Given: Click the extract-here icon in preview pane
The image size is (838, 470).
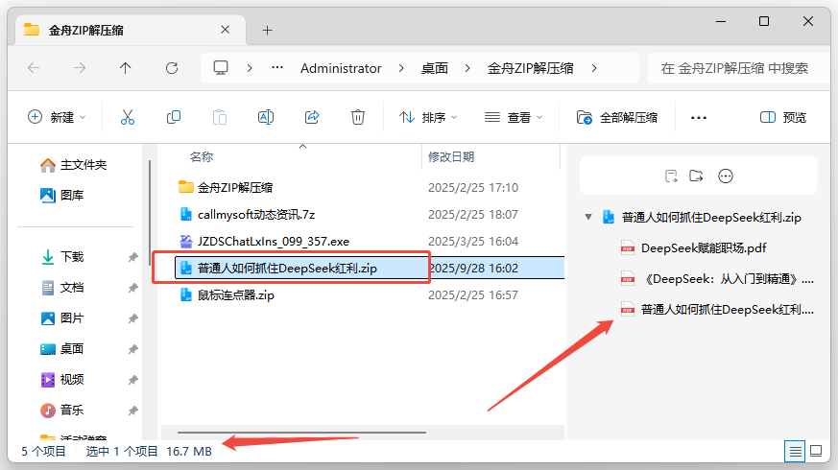Looking at the screenshot, I should click(x=671, y=176).
